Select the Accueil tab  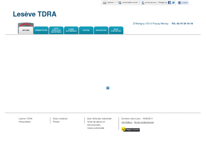[x=26, y=30]
